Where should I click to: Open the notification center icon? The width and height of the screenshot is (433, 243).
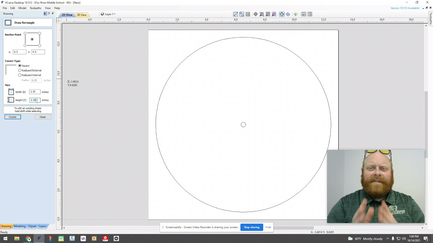coord(426,239)
